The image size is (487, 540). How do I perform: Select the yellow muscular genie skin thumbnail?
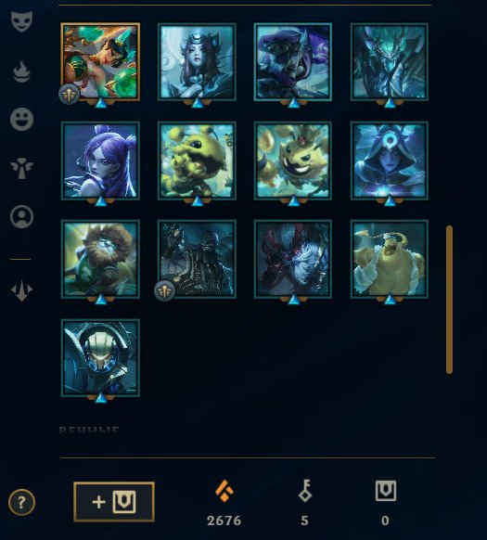[390, 259]
